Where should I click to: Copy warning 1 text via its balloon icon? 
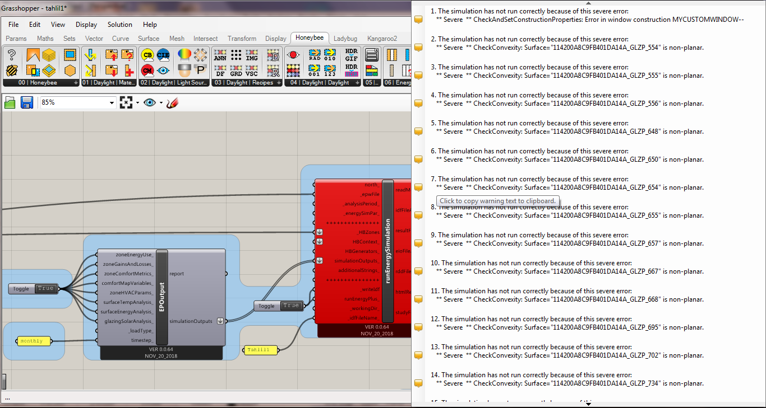[418, 20]
